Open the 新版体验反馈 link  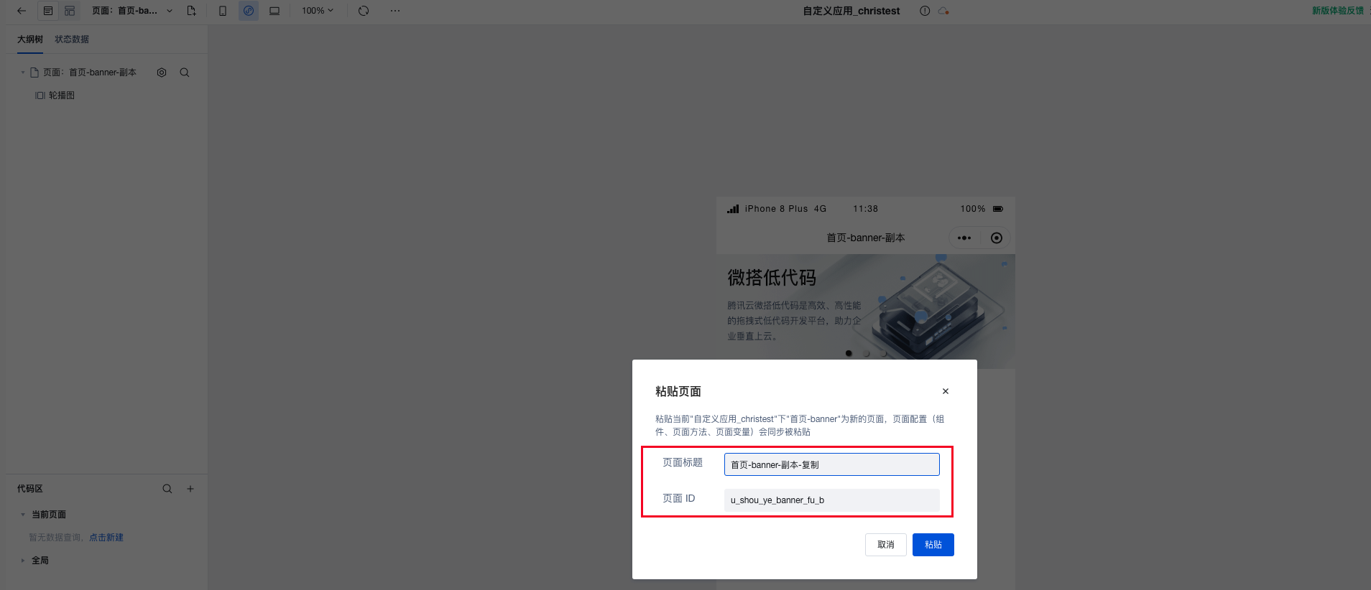tap(1337, 11)
